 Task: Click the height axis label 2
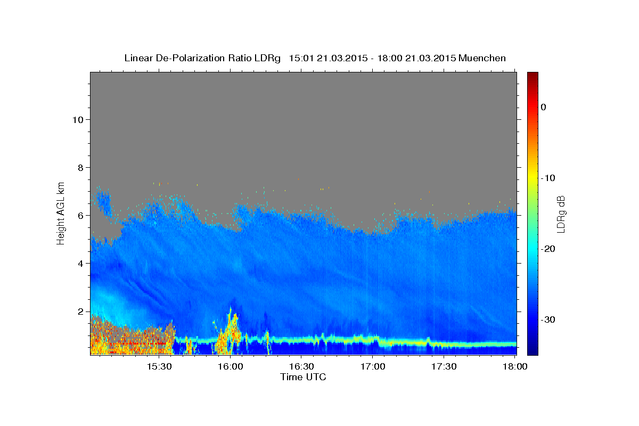[80, 311]
